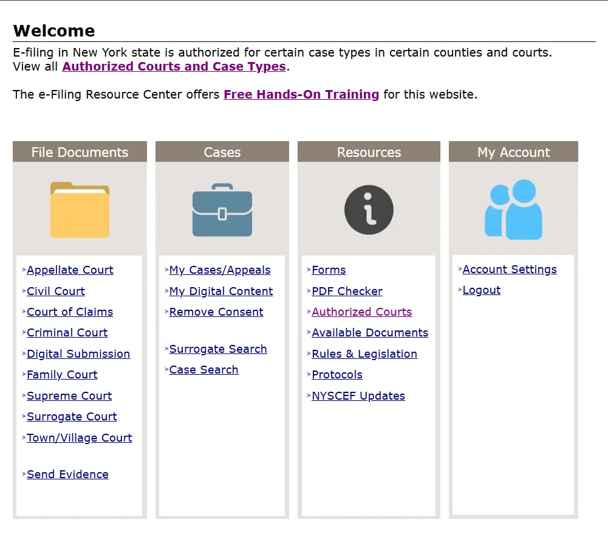Go to Supreme Court filing
Screen dimensions: 608x539
pos(69,396)
